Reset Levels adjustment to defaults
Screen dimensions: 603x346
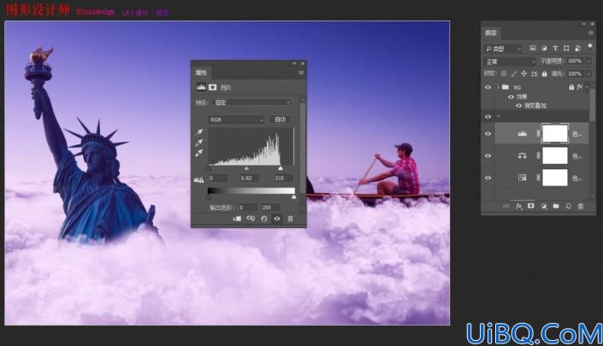(263, 219)
